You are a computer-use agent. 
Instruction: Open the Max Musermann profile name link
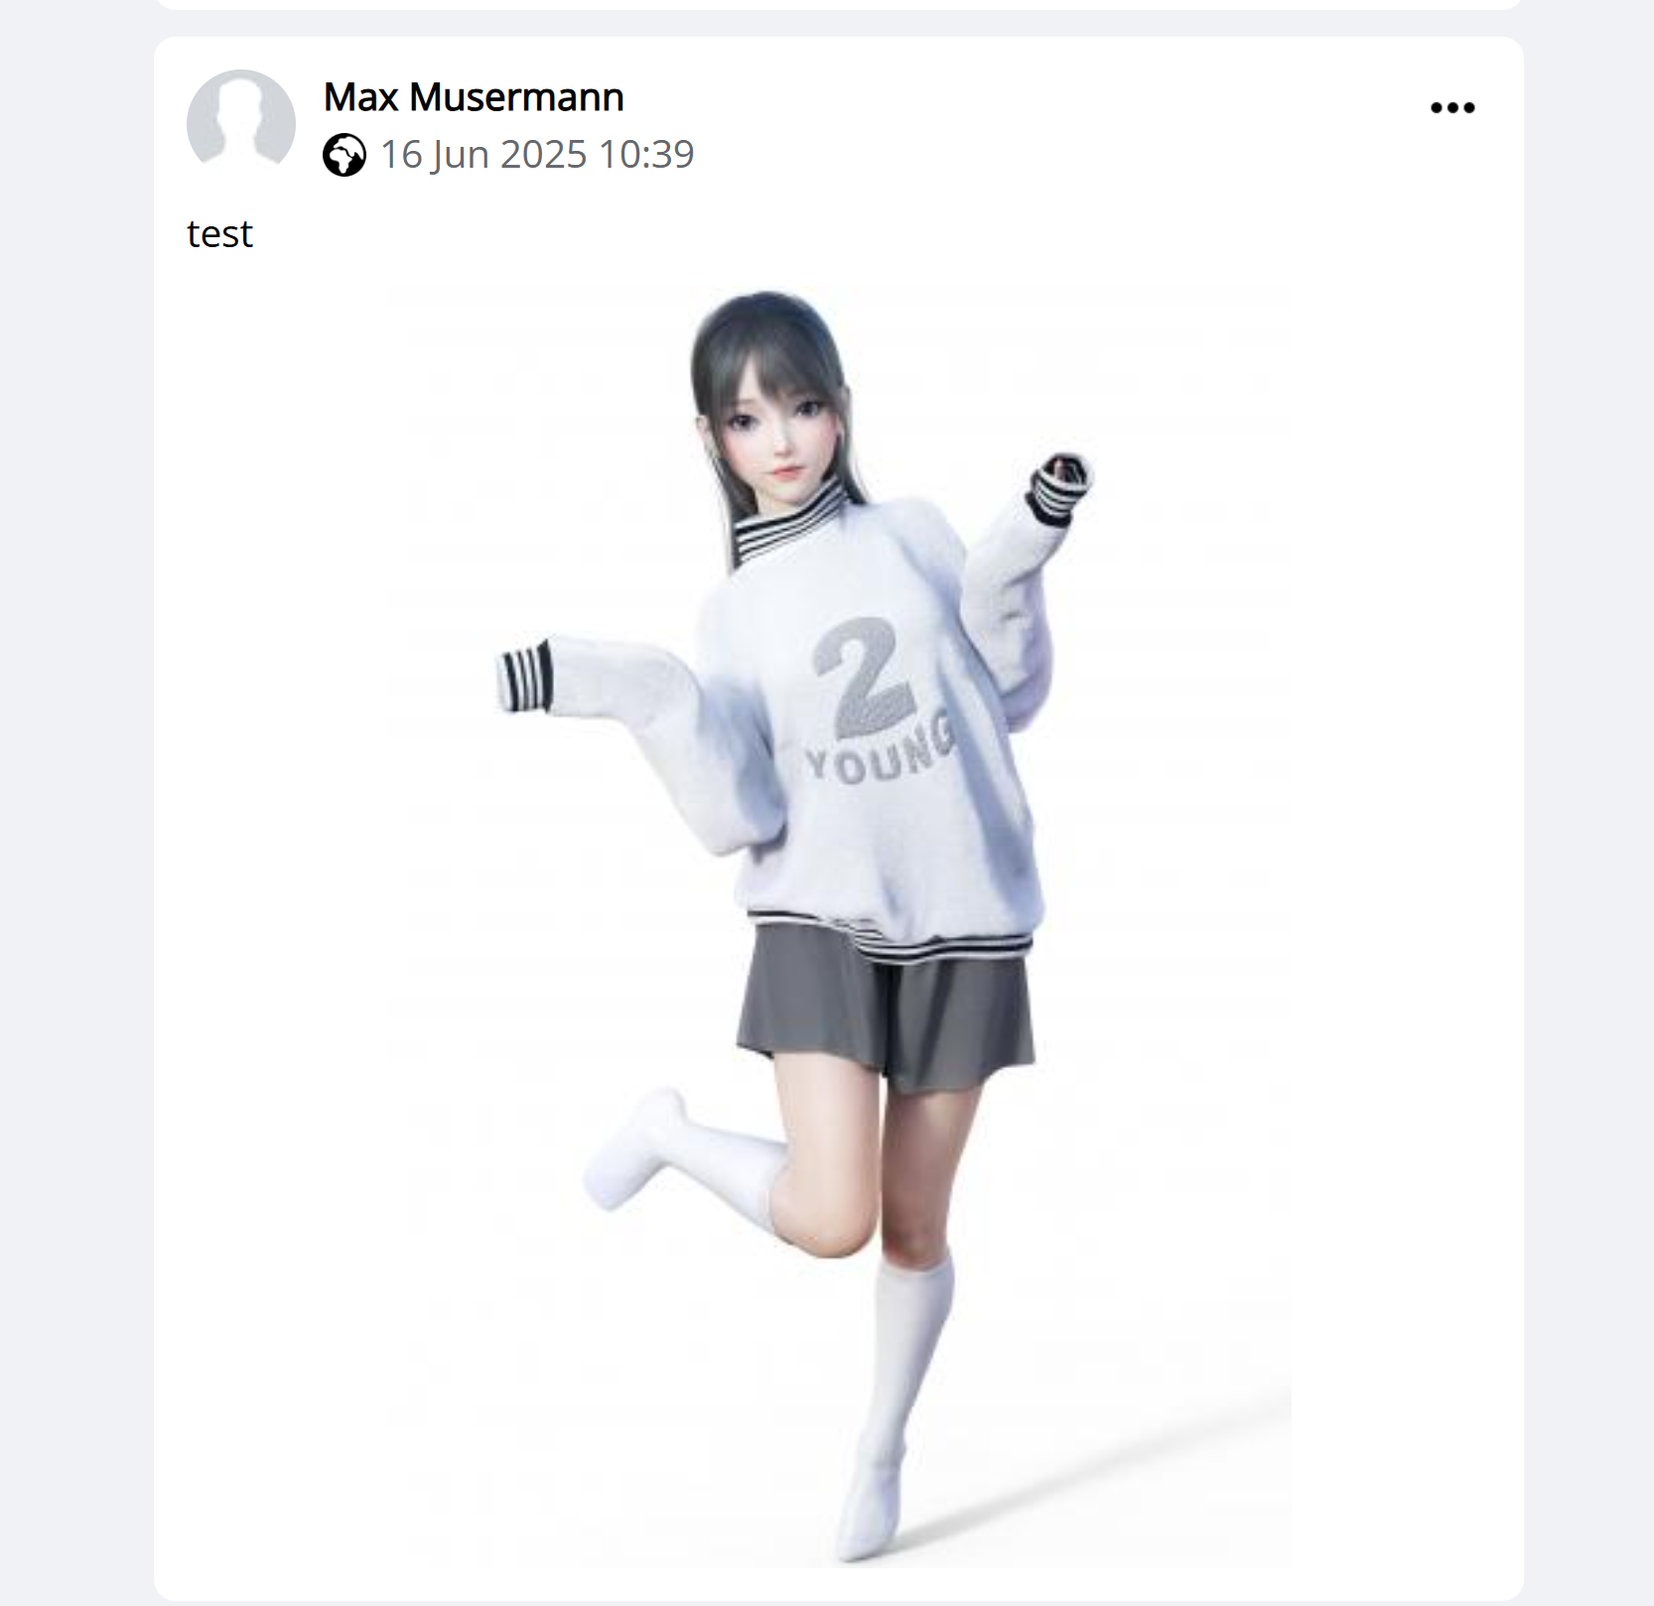pyautogui.click(x=474, y=97)
